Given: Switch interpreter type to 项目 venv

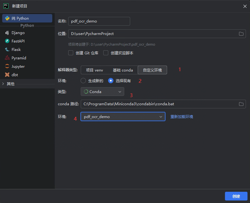Looking at the screenshot, I should click(x=94, y=70).
